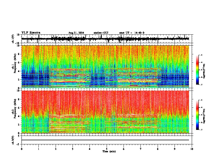Click time axis tick label "5"
This screenshot has width=216, height=167.
[107, 149]
